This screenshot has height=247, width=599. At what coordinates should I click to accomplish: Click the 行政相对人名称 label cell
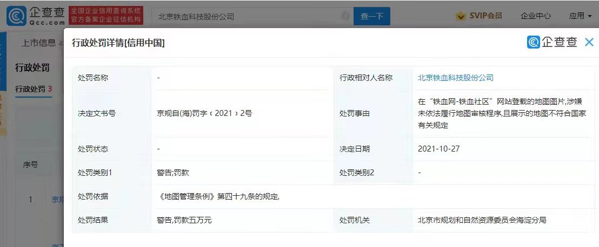[373, 78]
